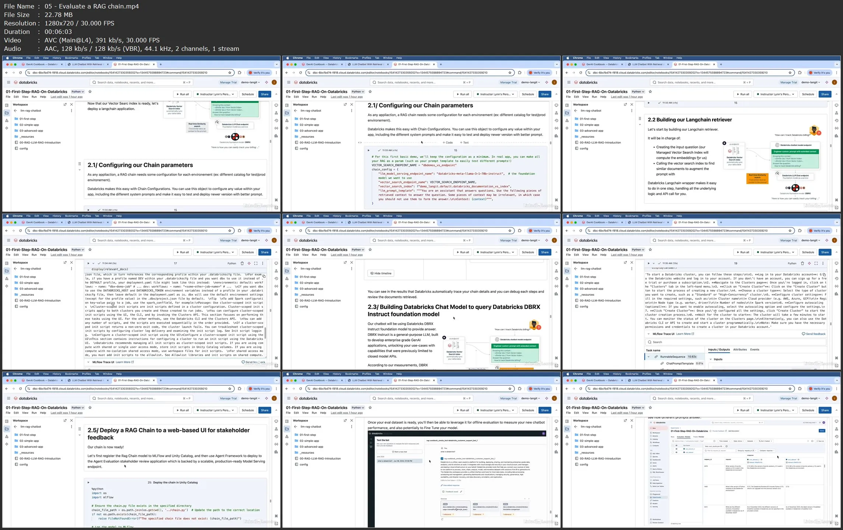Click Share in the 2.2 Langchain retriever frame
843x530 pixels.
pos(825,94)
